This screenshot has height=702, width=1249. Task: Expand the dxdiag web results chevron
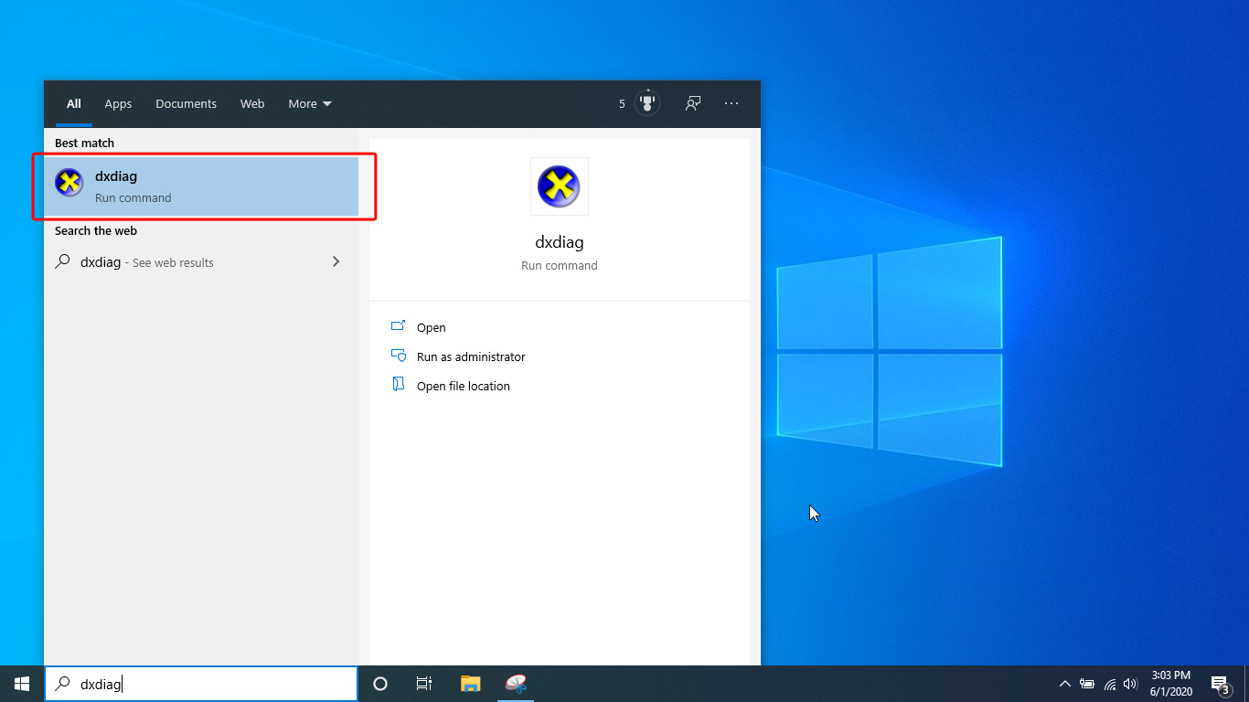pos(336,261)
